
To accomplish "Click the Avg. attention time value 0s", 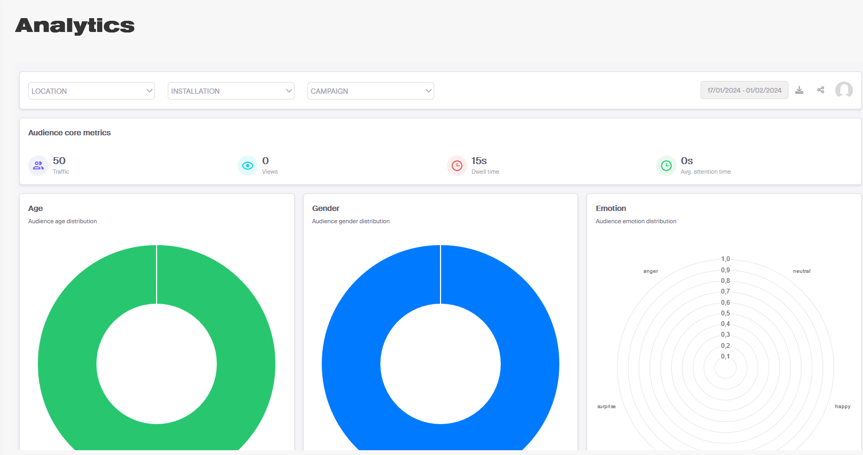I will coord(687,161).
